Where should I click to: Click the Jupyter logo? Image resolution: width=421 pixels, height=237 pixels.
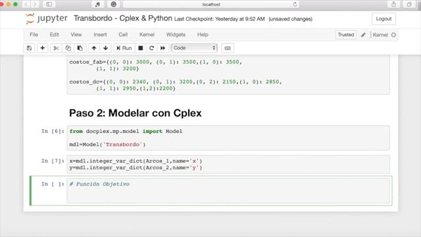tap(47, 18)
